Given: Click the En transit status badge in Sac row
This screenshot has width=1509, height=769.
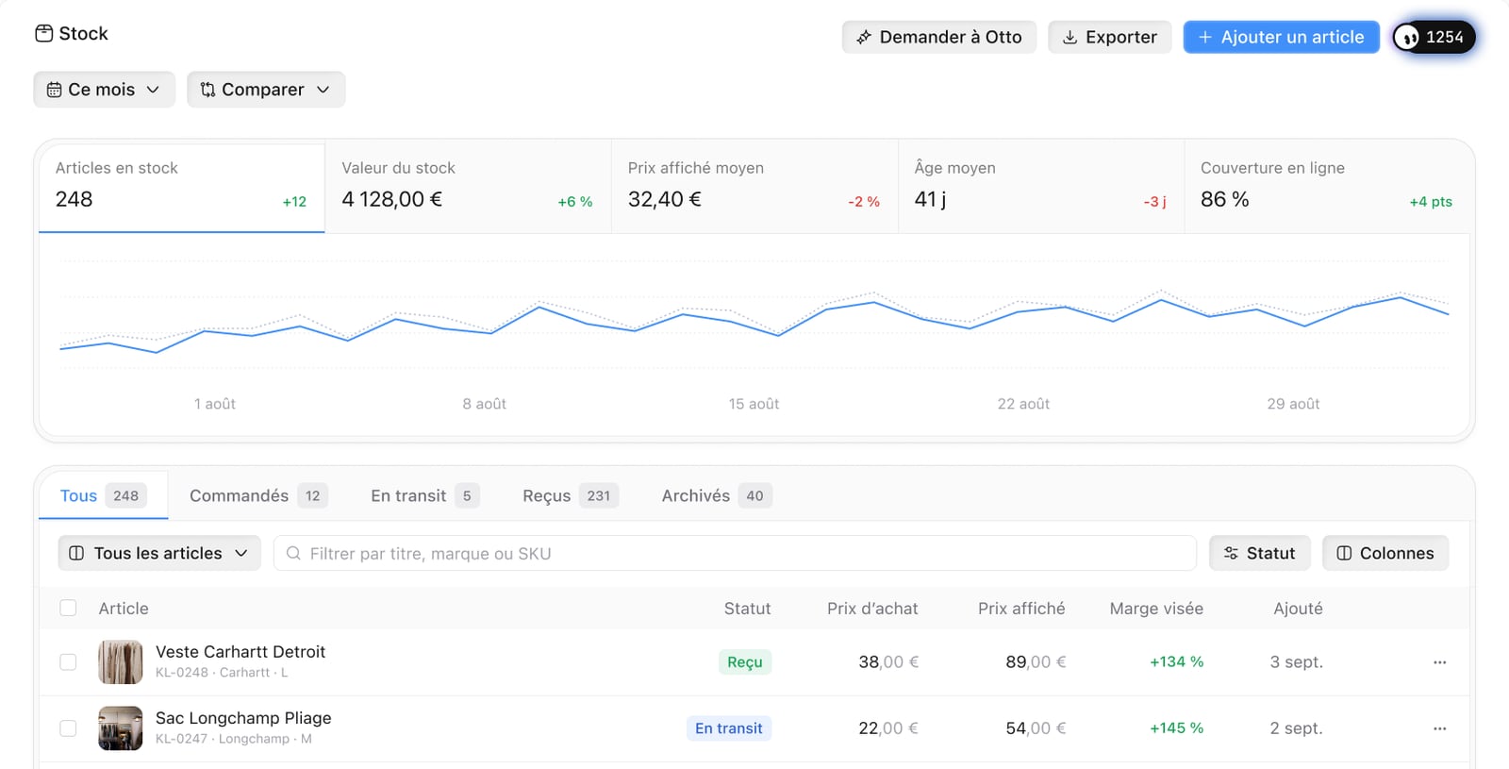Looking at the screenshot, I should coord(729,728).
